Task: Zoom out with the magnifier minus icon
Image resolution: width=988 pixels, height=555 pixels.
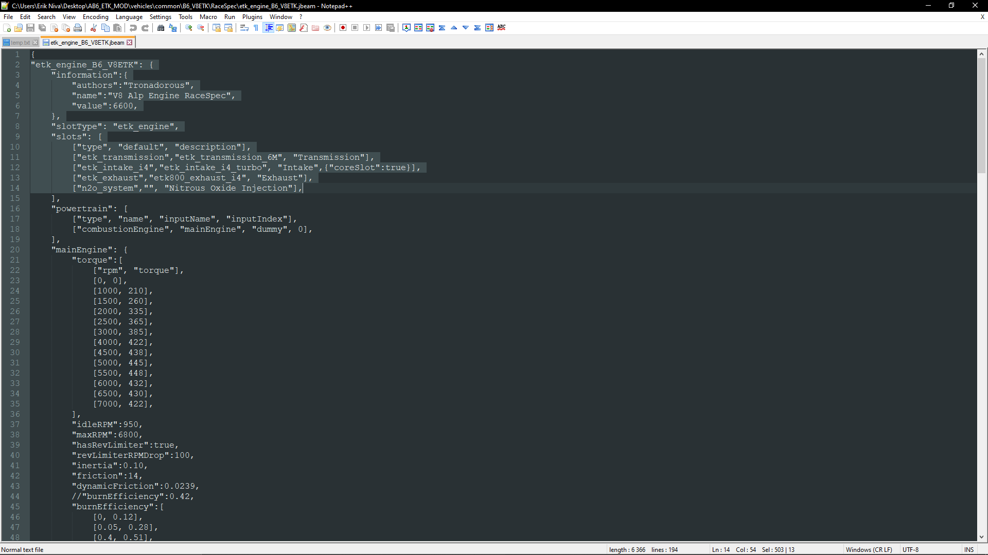Action: point(201,28)
